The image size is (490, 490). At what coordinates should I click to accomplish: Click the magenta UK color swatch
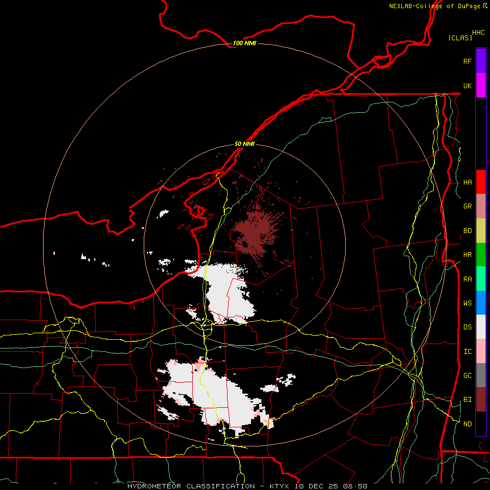click(481, 85)
